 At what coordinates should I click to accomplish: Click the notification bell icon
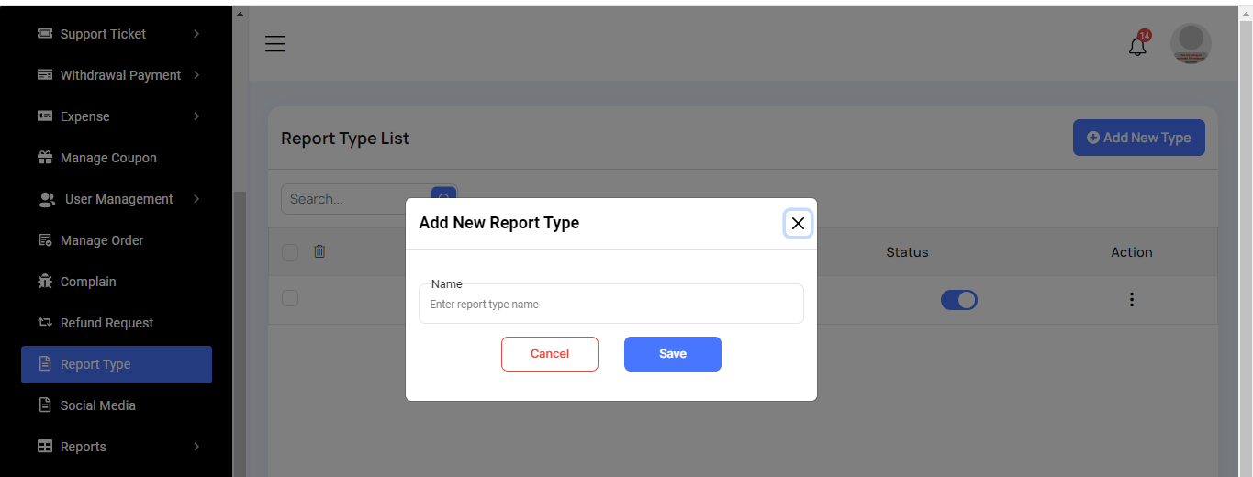pyautogui.click(x=1137, y=46)
